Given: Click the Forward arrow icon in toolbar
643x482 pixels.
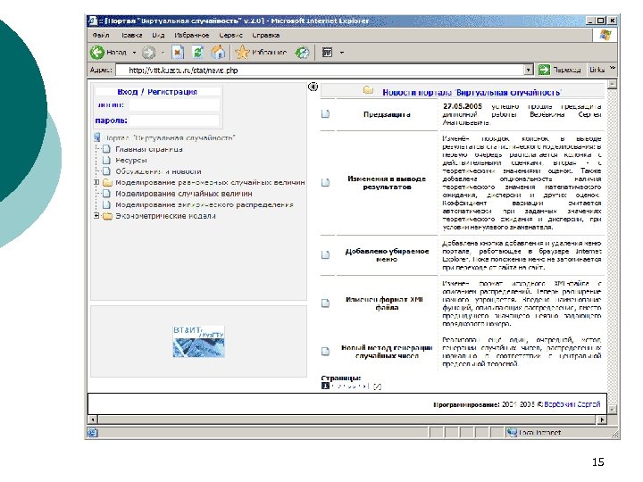Looking at the screenshot, I should (x=149, y=53).
